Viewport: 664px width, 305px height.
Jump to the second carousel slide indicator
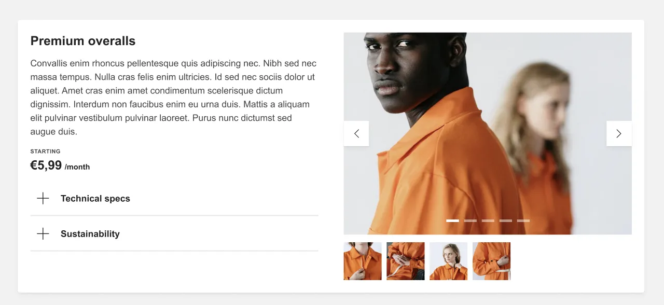tap(470, 221)
